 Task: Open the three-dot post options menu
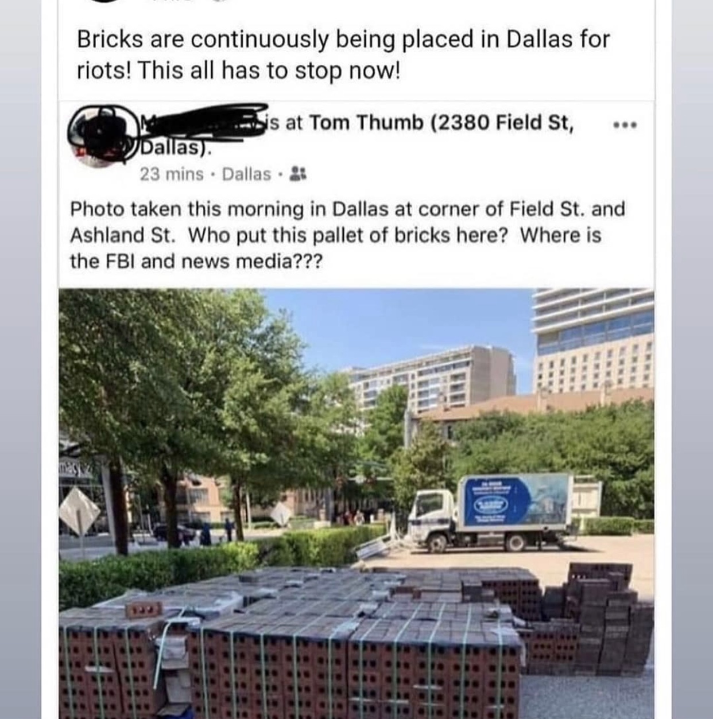625,124
